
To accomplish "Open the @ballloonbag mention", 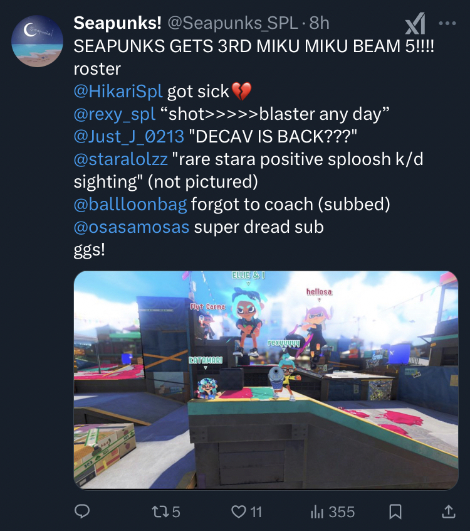I will pos(130,205).
